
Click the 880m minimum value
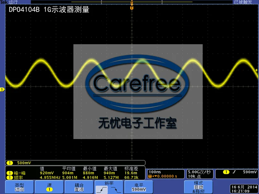point(88,173)
